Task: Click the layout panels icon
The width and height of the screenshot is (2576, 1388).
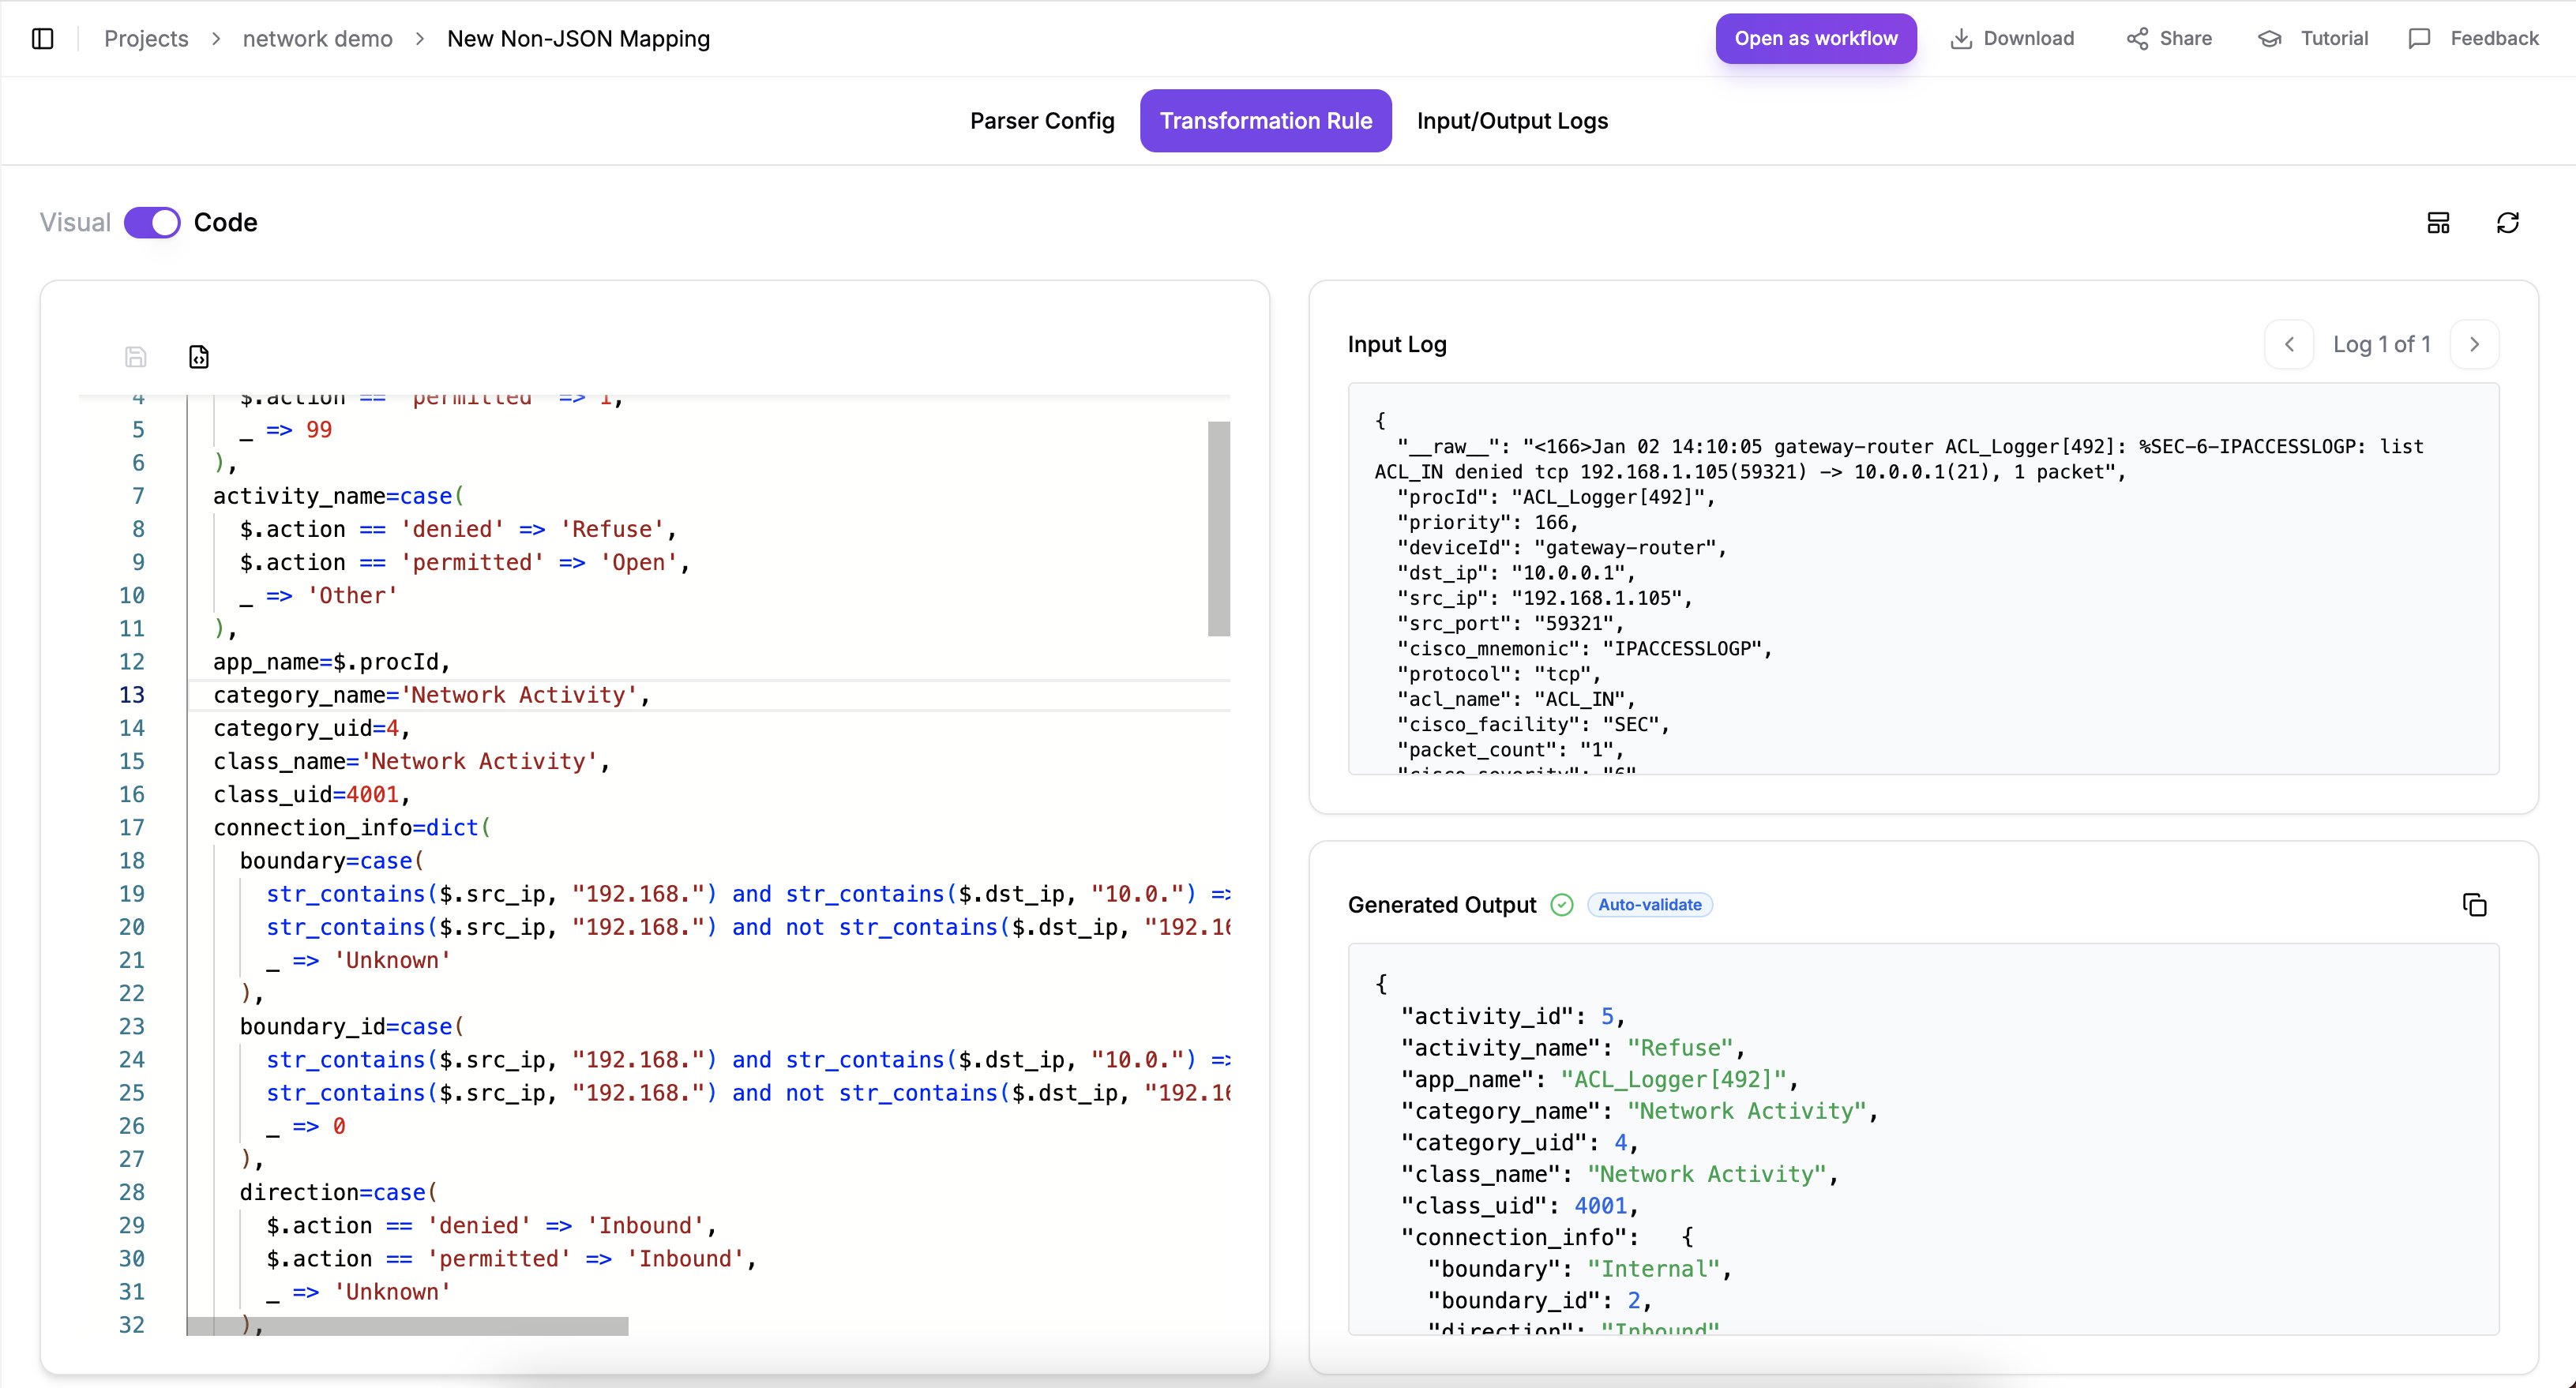Action: coord(2438,222)
